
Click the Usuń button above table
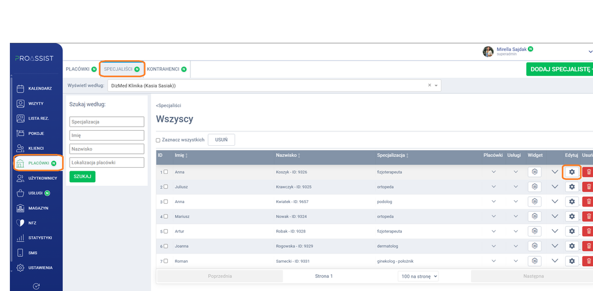coord(221,140)
